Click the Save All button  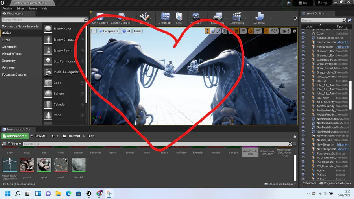pyautogui.click(x=38, y=136)
